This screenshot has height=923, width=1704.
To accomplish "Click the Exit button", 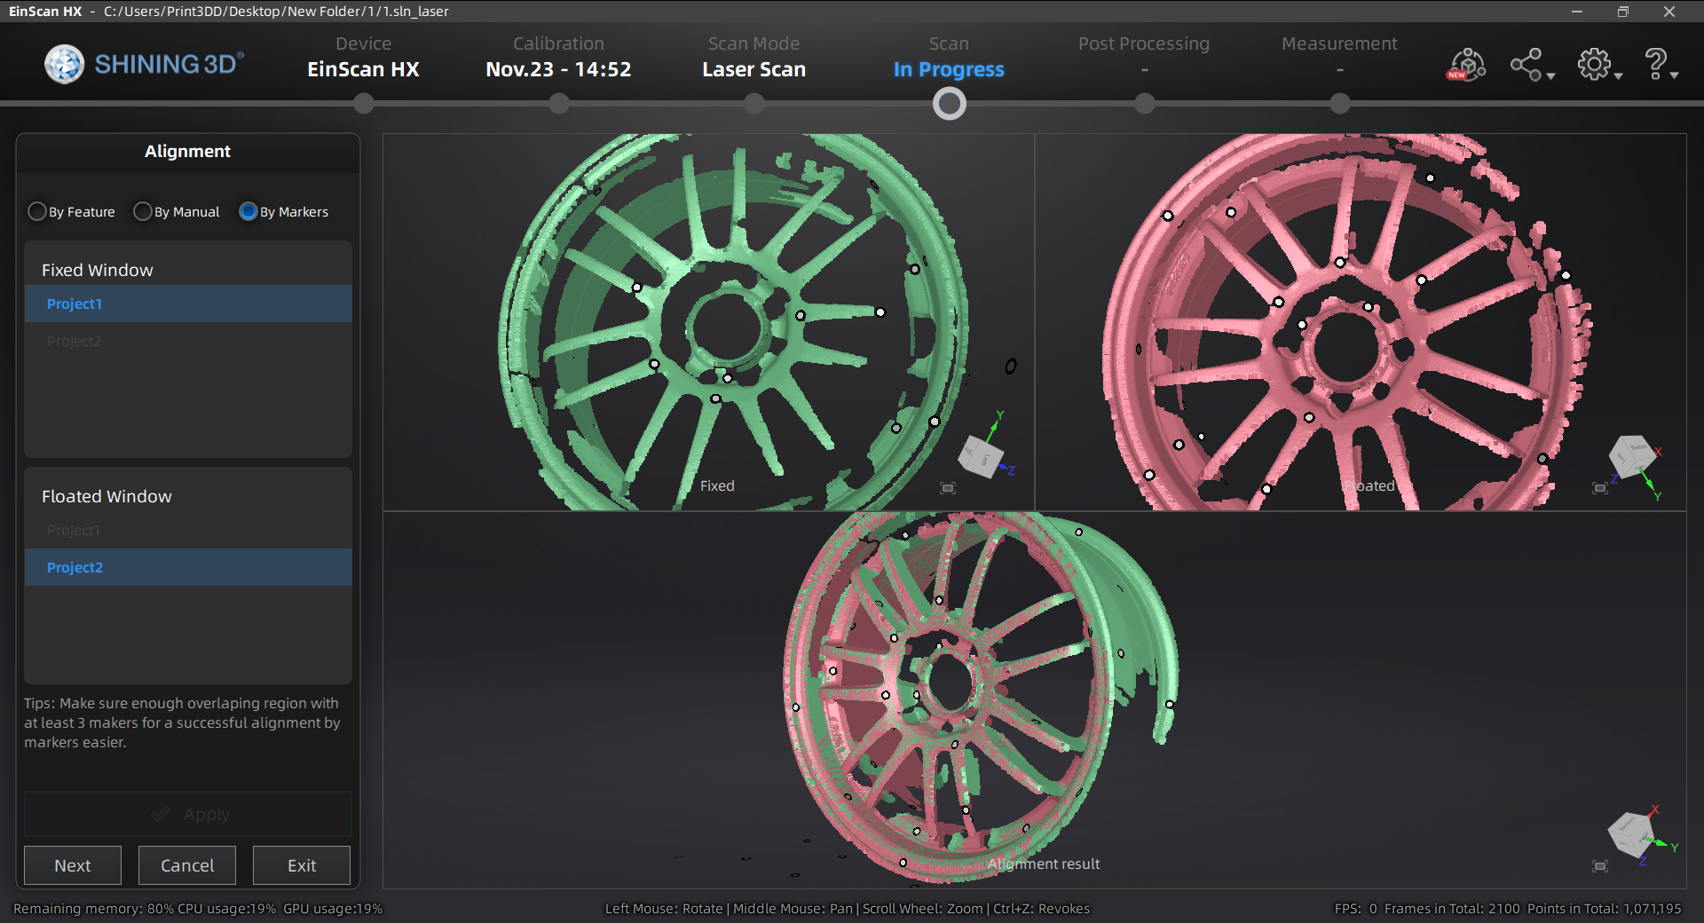I will pyautogui.click(x=302, y=865).
